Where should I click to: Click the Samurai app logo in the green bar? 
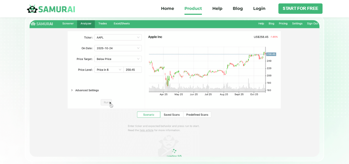pyautogui.click(x=42, y=24)
